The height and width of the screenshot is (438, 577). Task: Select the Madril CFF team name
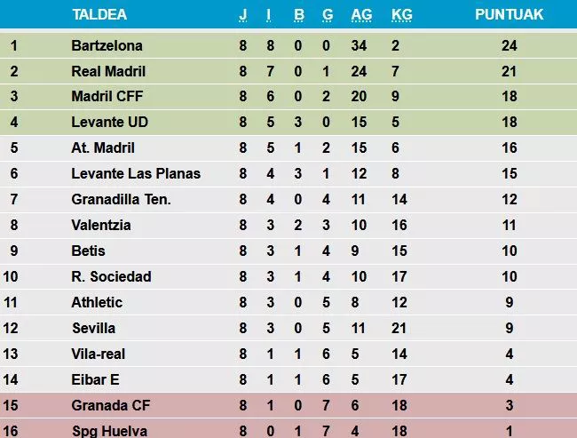(103, 97)
